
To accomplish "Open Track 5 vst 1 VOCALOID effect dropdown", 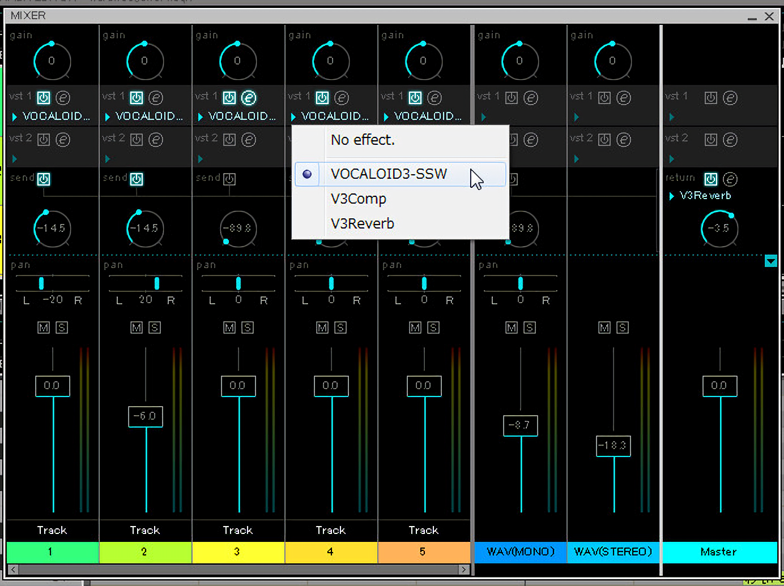I will click(423, 117).
